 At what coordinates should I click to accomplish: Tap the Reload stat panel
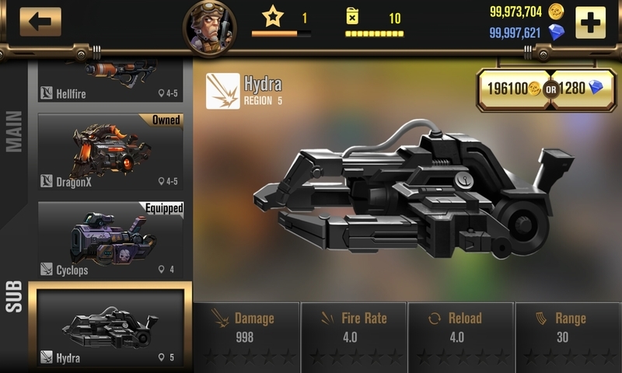pyautogui.click(x=461, y=337)
